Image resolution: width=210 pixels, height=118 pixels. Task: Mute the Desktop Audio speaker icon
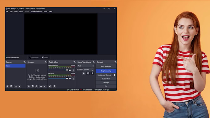tap(70, 70)
